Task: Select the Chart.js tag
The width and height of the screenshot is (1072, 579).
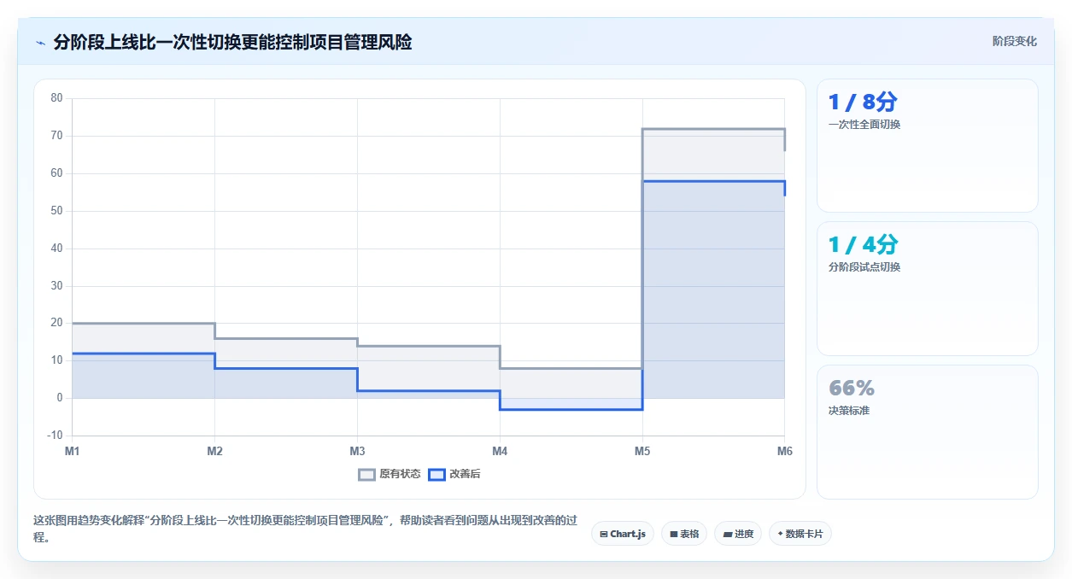Action: 623,534
